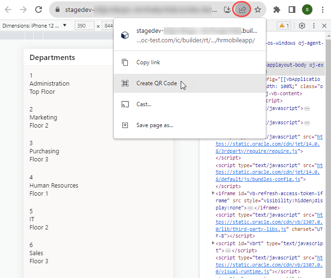Expand the vbrt script collapsed ellipsis
This screenshot has width=331, height=278.
coord(228,251)
